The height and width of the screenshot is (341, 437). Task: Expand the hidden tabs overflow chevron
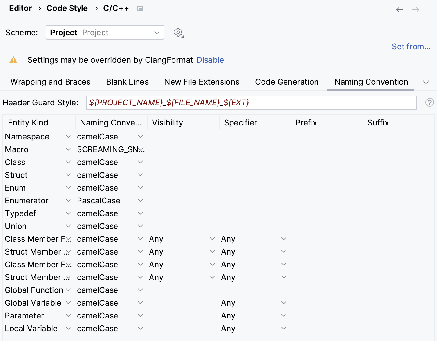pyautogui.click(x=426, y=82)
